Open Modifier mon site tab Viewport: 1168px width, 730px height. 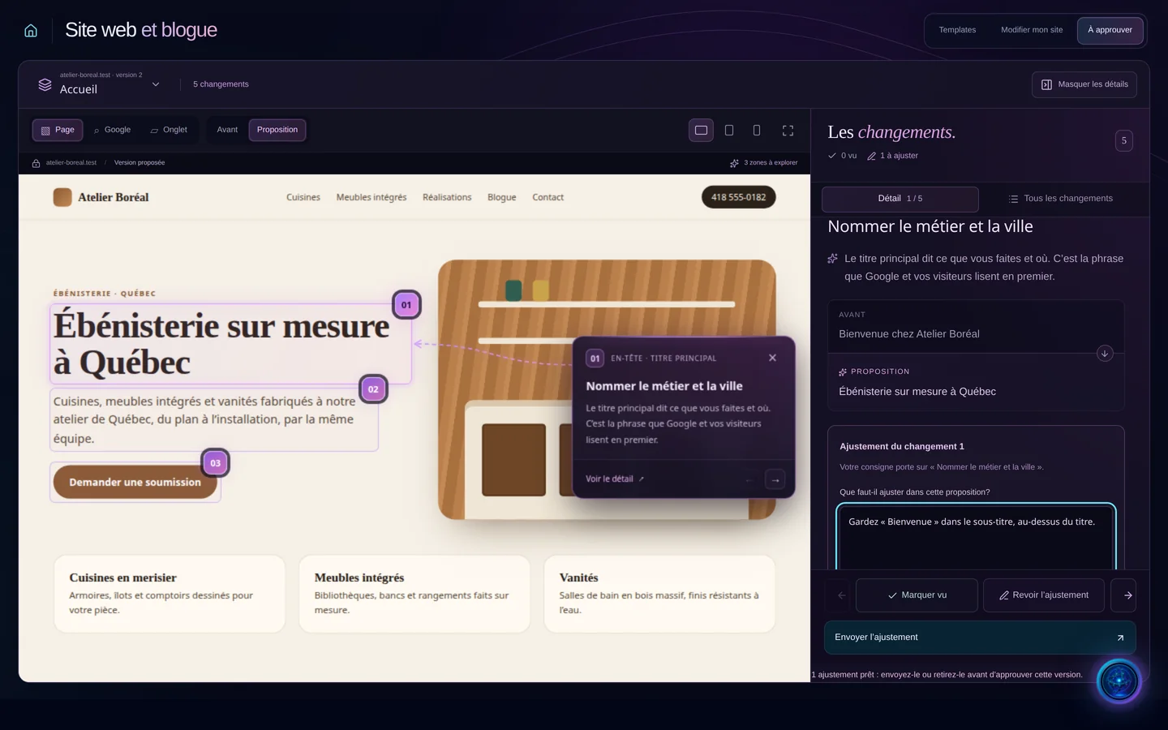pos(1032,30)
